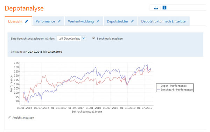
Task: Expand the Betrachtungszeitraum dropdown arrow
Action: pyautogui.click(x=84, y=38)
